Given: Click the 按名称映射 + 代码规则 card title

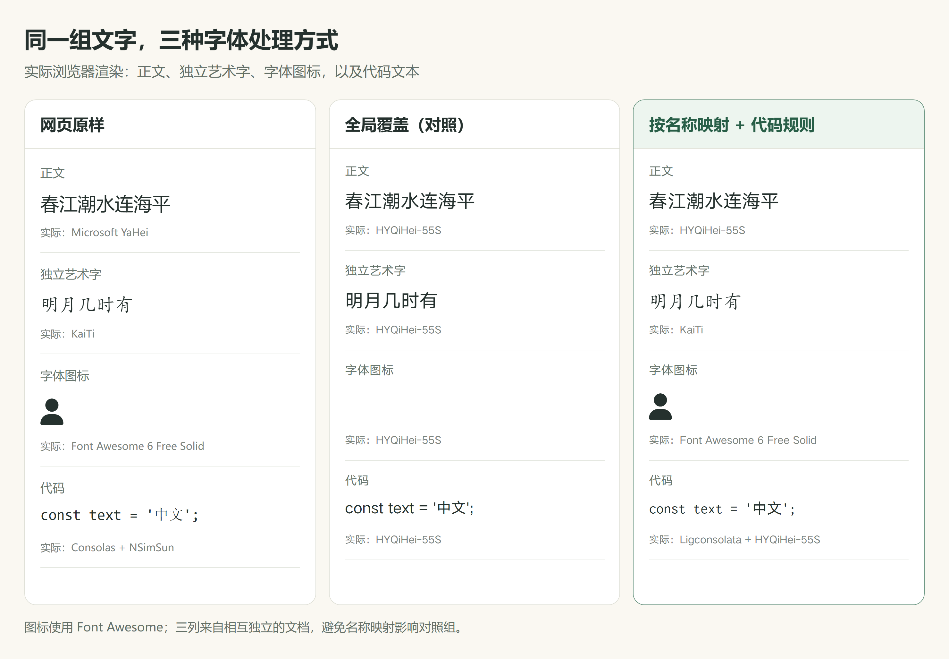Looking at the screenshot, I should pyautogui.click(x=732, y=125).
